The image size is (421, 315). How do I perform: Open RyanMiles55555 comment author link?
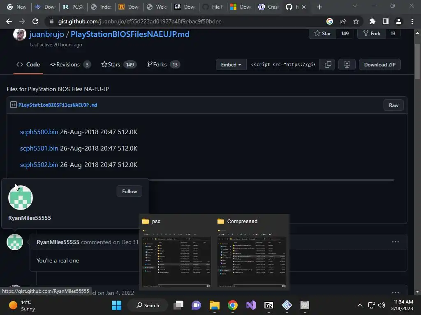(58, 242)
